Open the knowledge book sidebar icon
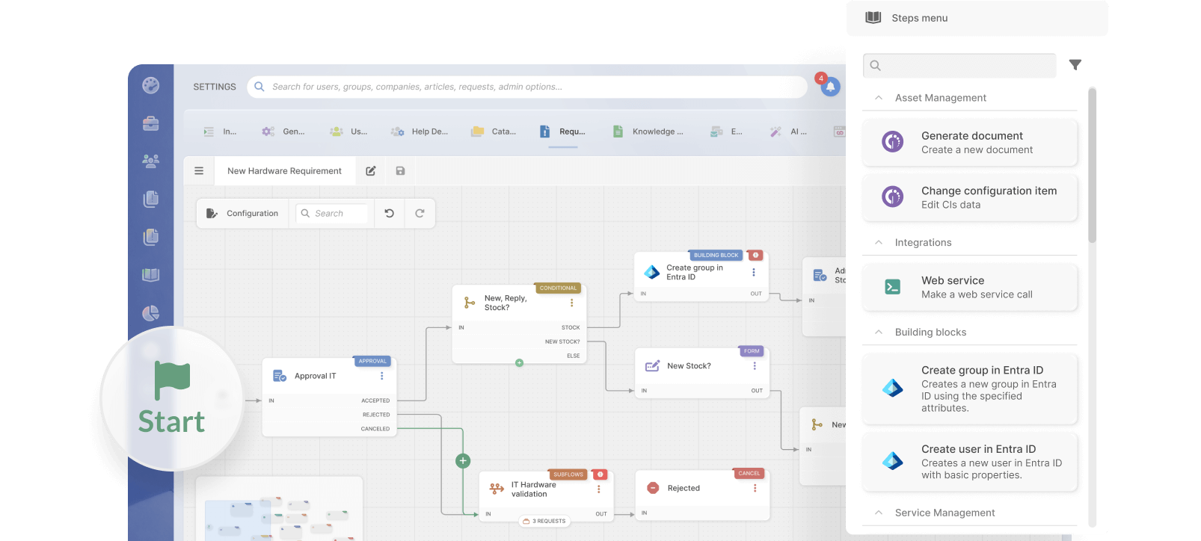This screenshot has width=1201, height=541. pos(151,275)
